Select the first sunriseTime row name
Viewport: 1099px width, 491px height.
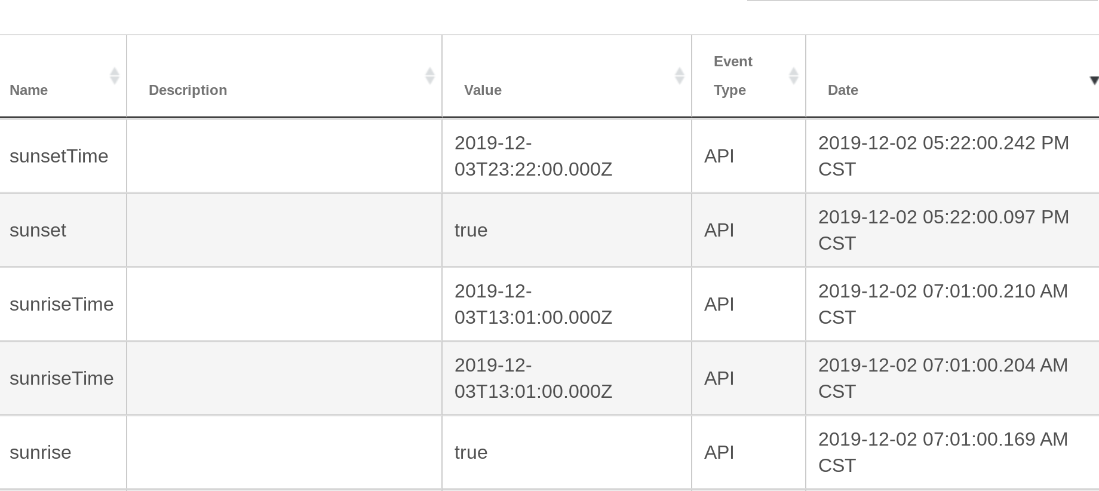[x=62, y=304]
